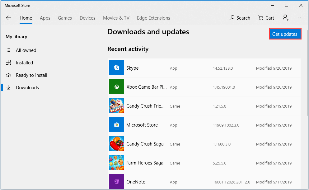Select All owned in My library

[26, 50]
